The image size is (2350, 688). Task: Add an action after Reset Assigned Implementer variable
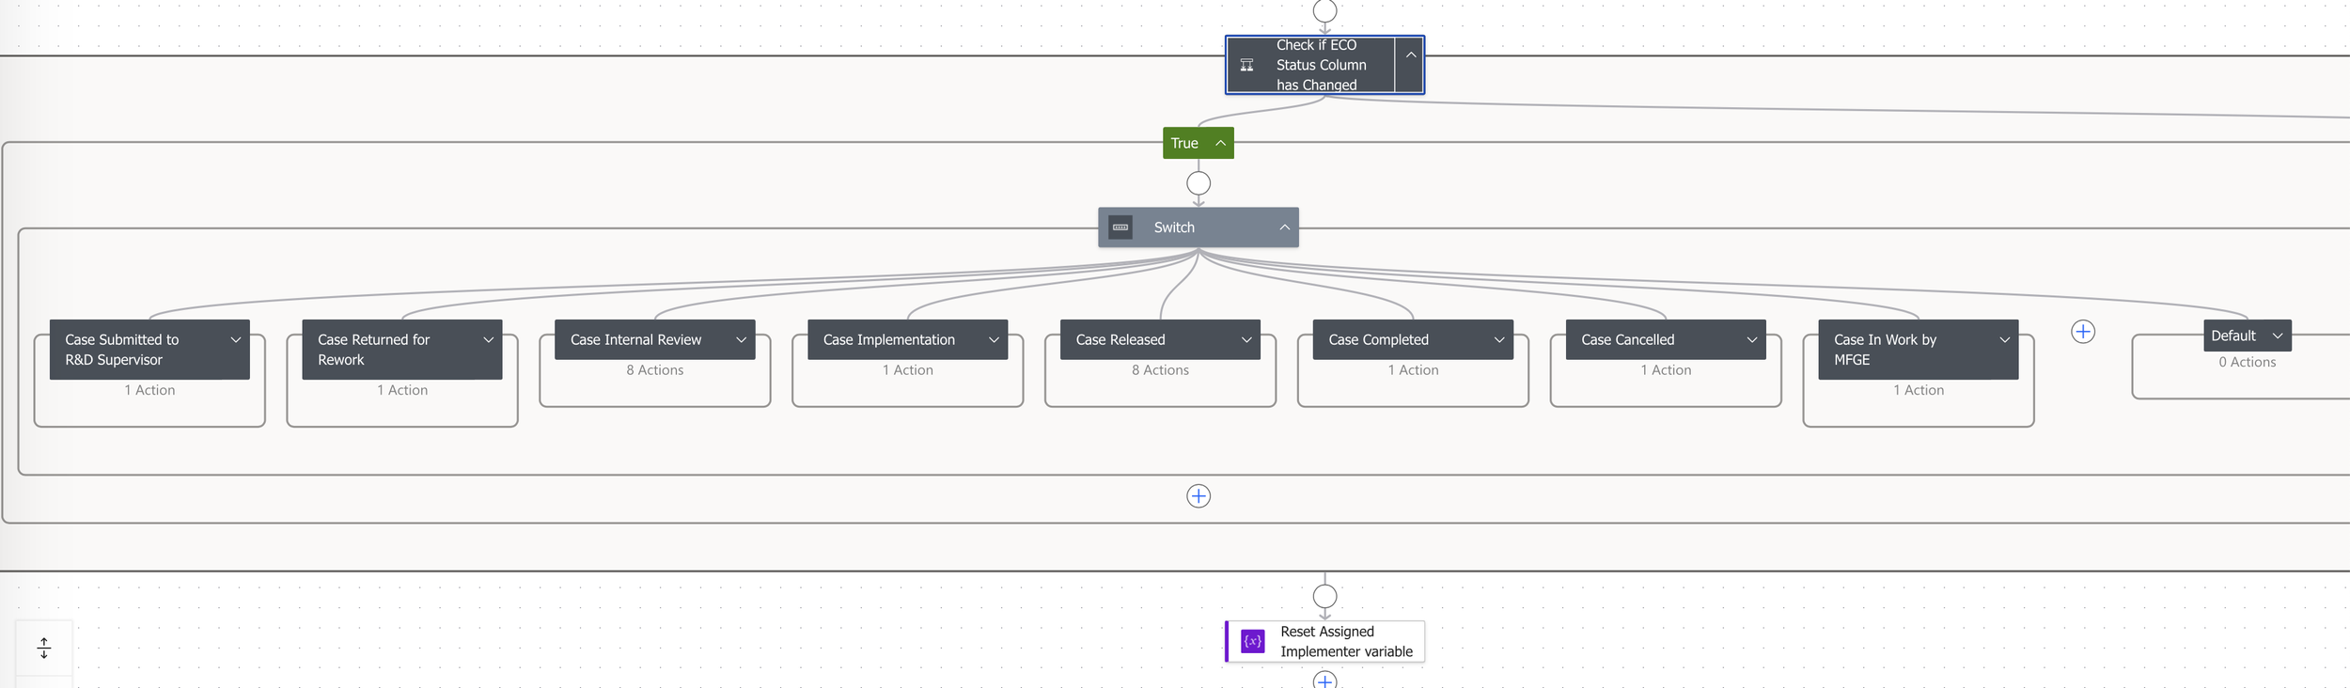(x=1324, y=680)
